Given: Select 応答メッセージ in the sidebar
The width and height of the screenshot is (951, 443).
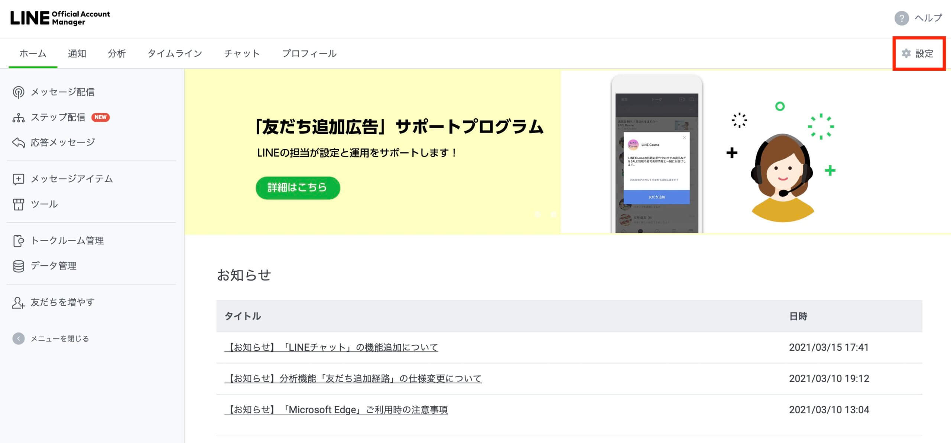Looking at the screenshot, I should (63, 142).
